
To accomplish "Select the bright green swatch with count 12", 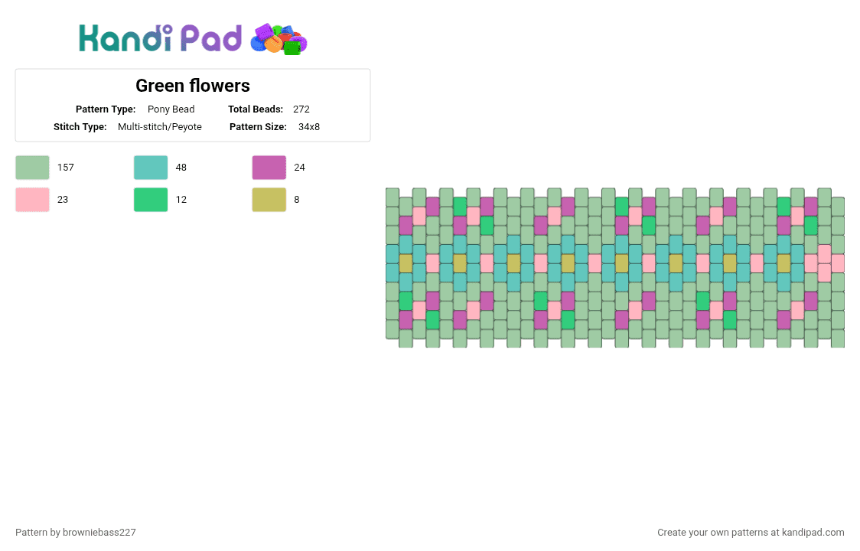I will tap(151, 200).
